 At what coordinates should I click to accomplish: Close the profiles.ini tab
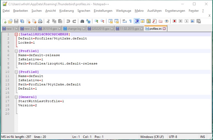164,29
